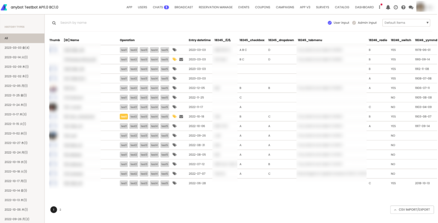This screenshot has width=438, height=223.
Task: Click the envelope icon in 2022-10-18 row
Action: click(x=181, y=116)
